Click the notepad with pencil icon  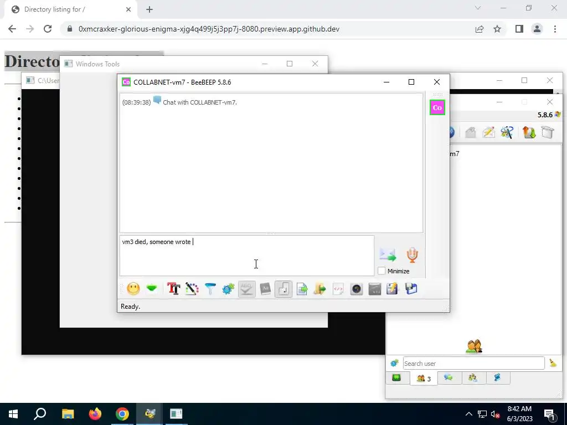393,289
